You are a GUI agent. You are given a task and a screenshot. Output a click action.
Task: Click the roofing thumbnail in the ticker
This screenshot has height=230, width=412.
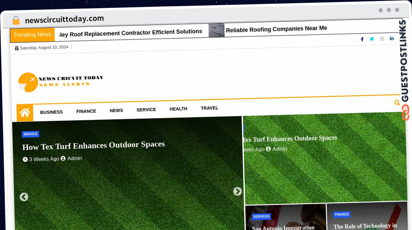(216, 30)
